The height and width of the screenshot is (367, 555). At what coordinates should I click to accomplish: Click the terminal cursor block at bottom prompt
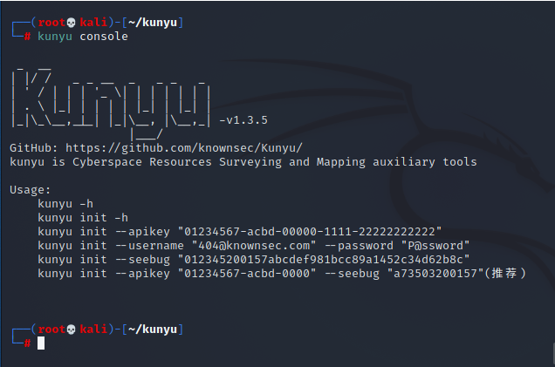[41, 343]
